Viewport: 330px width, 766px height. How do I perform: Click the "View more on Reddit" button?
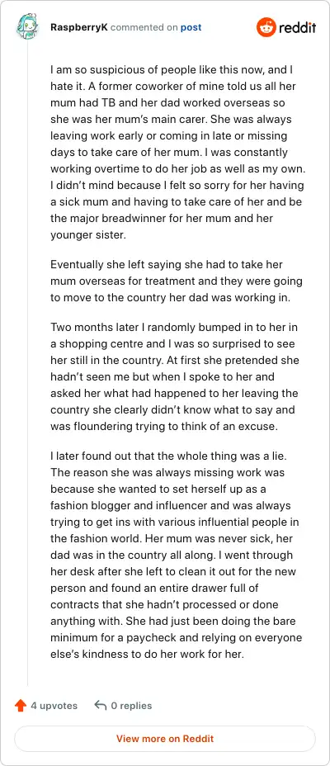165,739
